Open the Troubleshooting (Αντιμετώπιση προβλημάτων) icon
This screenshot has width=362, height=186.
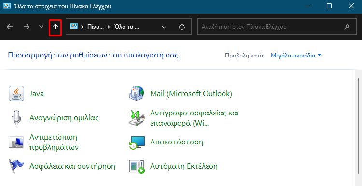(16, 142)
